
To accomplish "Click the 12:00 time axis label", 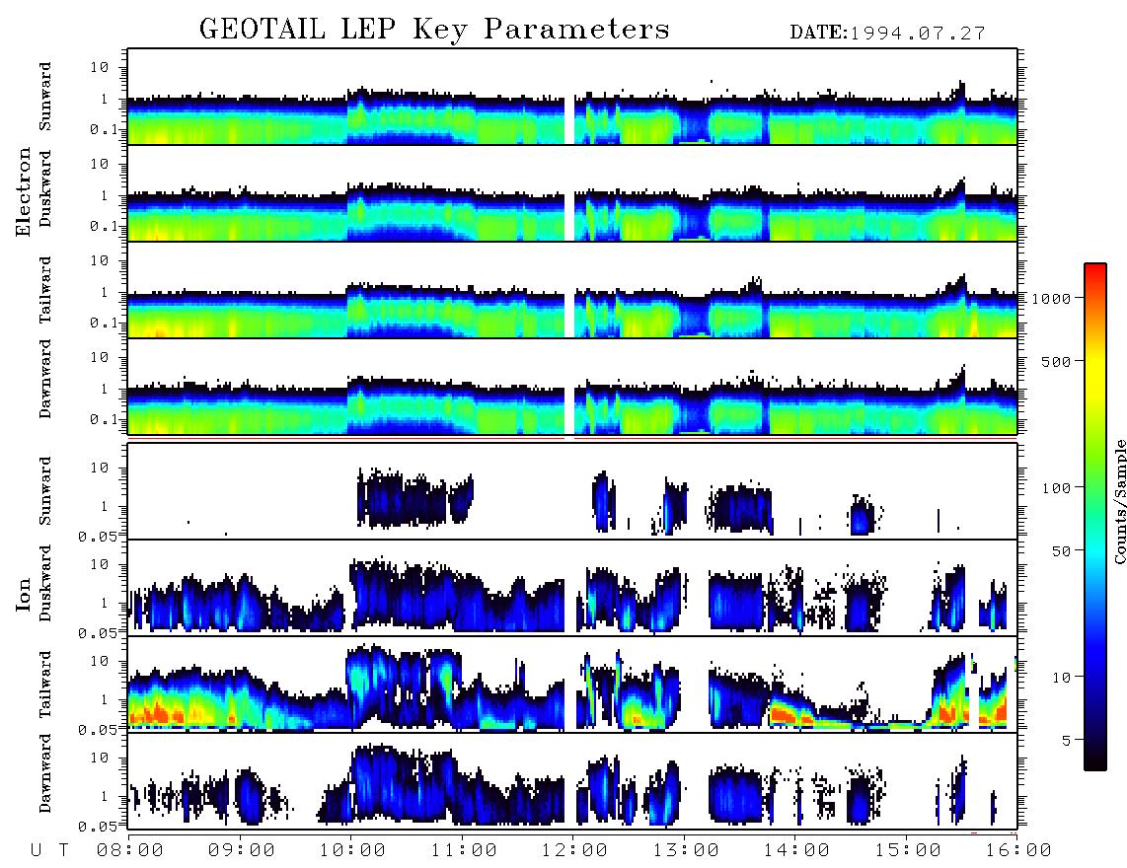I will [x=575, y=850].
